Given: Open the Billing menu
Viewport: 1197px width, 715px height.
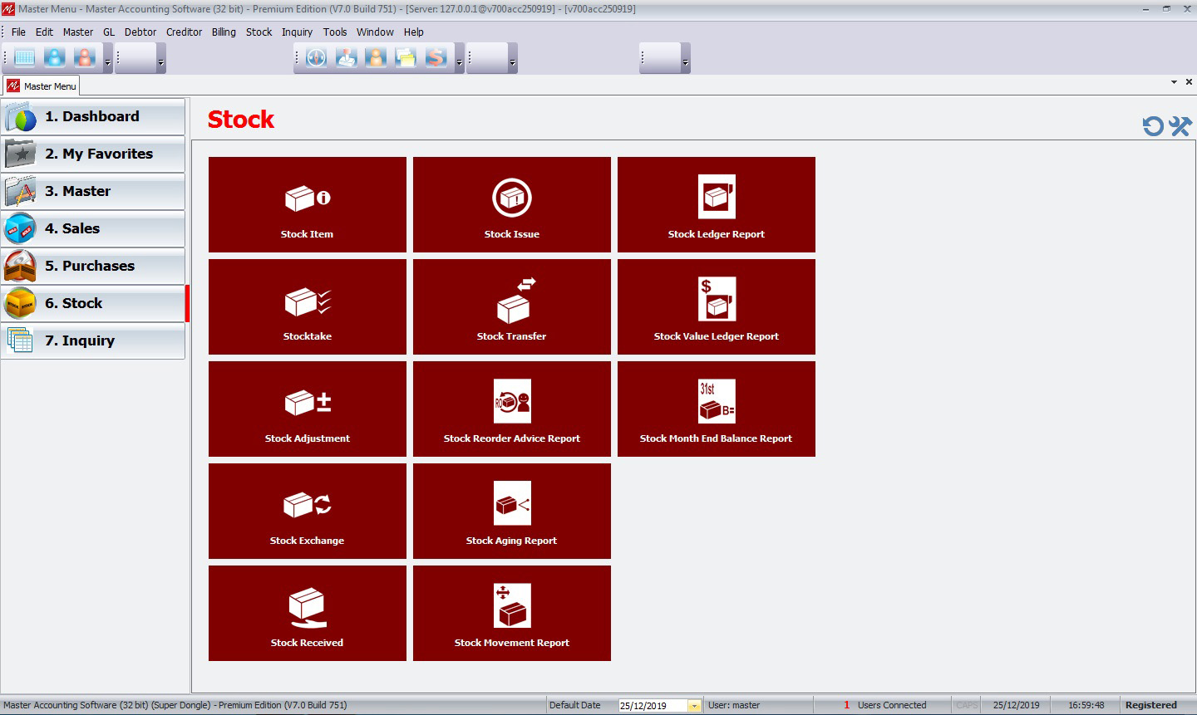Looking at the screenshot, I should pyautogui.click(x=224, y=32).
